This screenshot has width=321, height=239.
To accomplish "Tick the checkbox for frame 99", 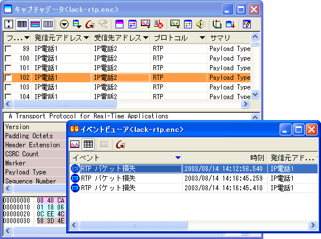I will coord(8,49).
